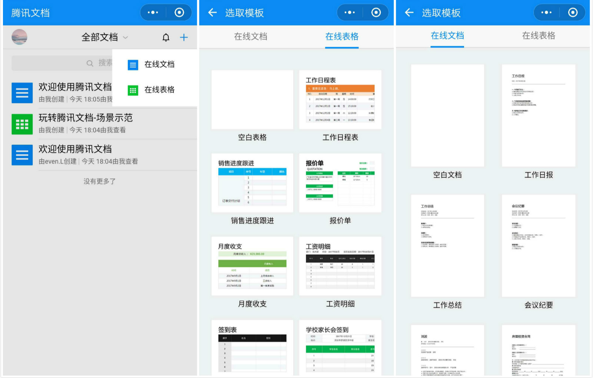Select the 房屋租赁合同 template thumbnail

[x=539, y=350]
